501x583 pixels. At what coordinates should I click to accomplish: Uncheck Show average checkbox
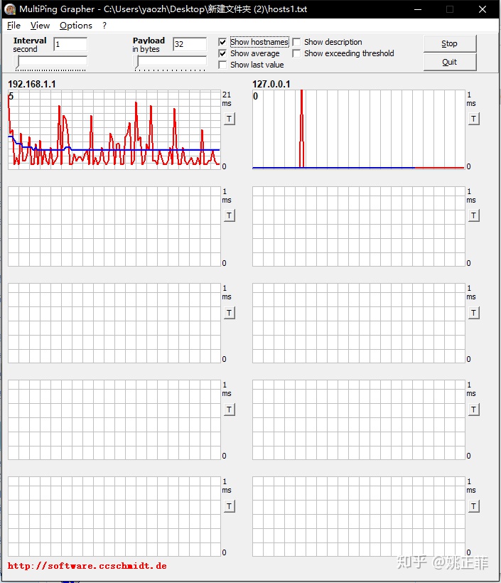[222, 53]
